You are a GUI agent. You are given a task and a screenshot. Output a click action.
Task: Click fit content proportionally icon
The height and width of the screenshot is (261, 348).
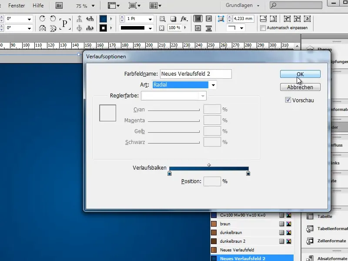tap(273, 19)
